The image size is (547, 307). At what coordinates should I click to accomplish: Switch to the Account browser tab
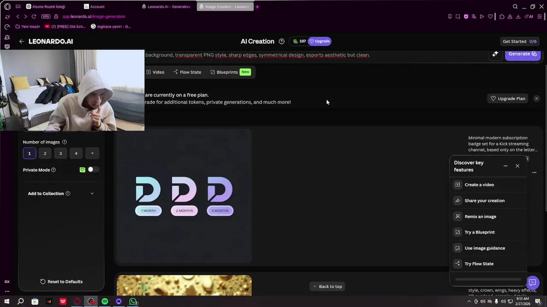tap(97, 6)
